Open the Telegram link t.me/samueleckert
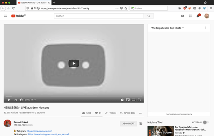This screenshot has width=214, height=136. [40, 131]
